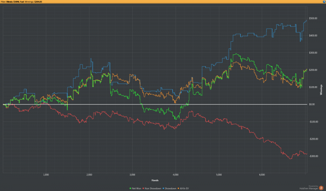Click the -$200.00 y-axis label
This screenshot has width=326, height=191.
pyautogui.click(x=313, y=139)
